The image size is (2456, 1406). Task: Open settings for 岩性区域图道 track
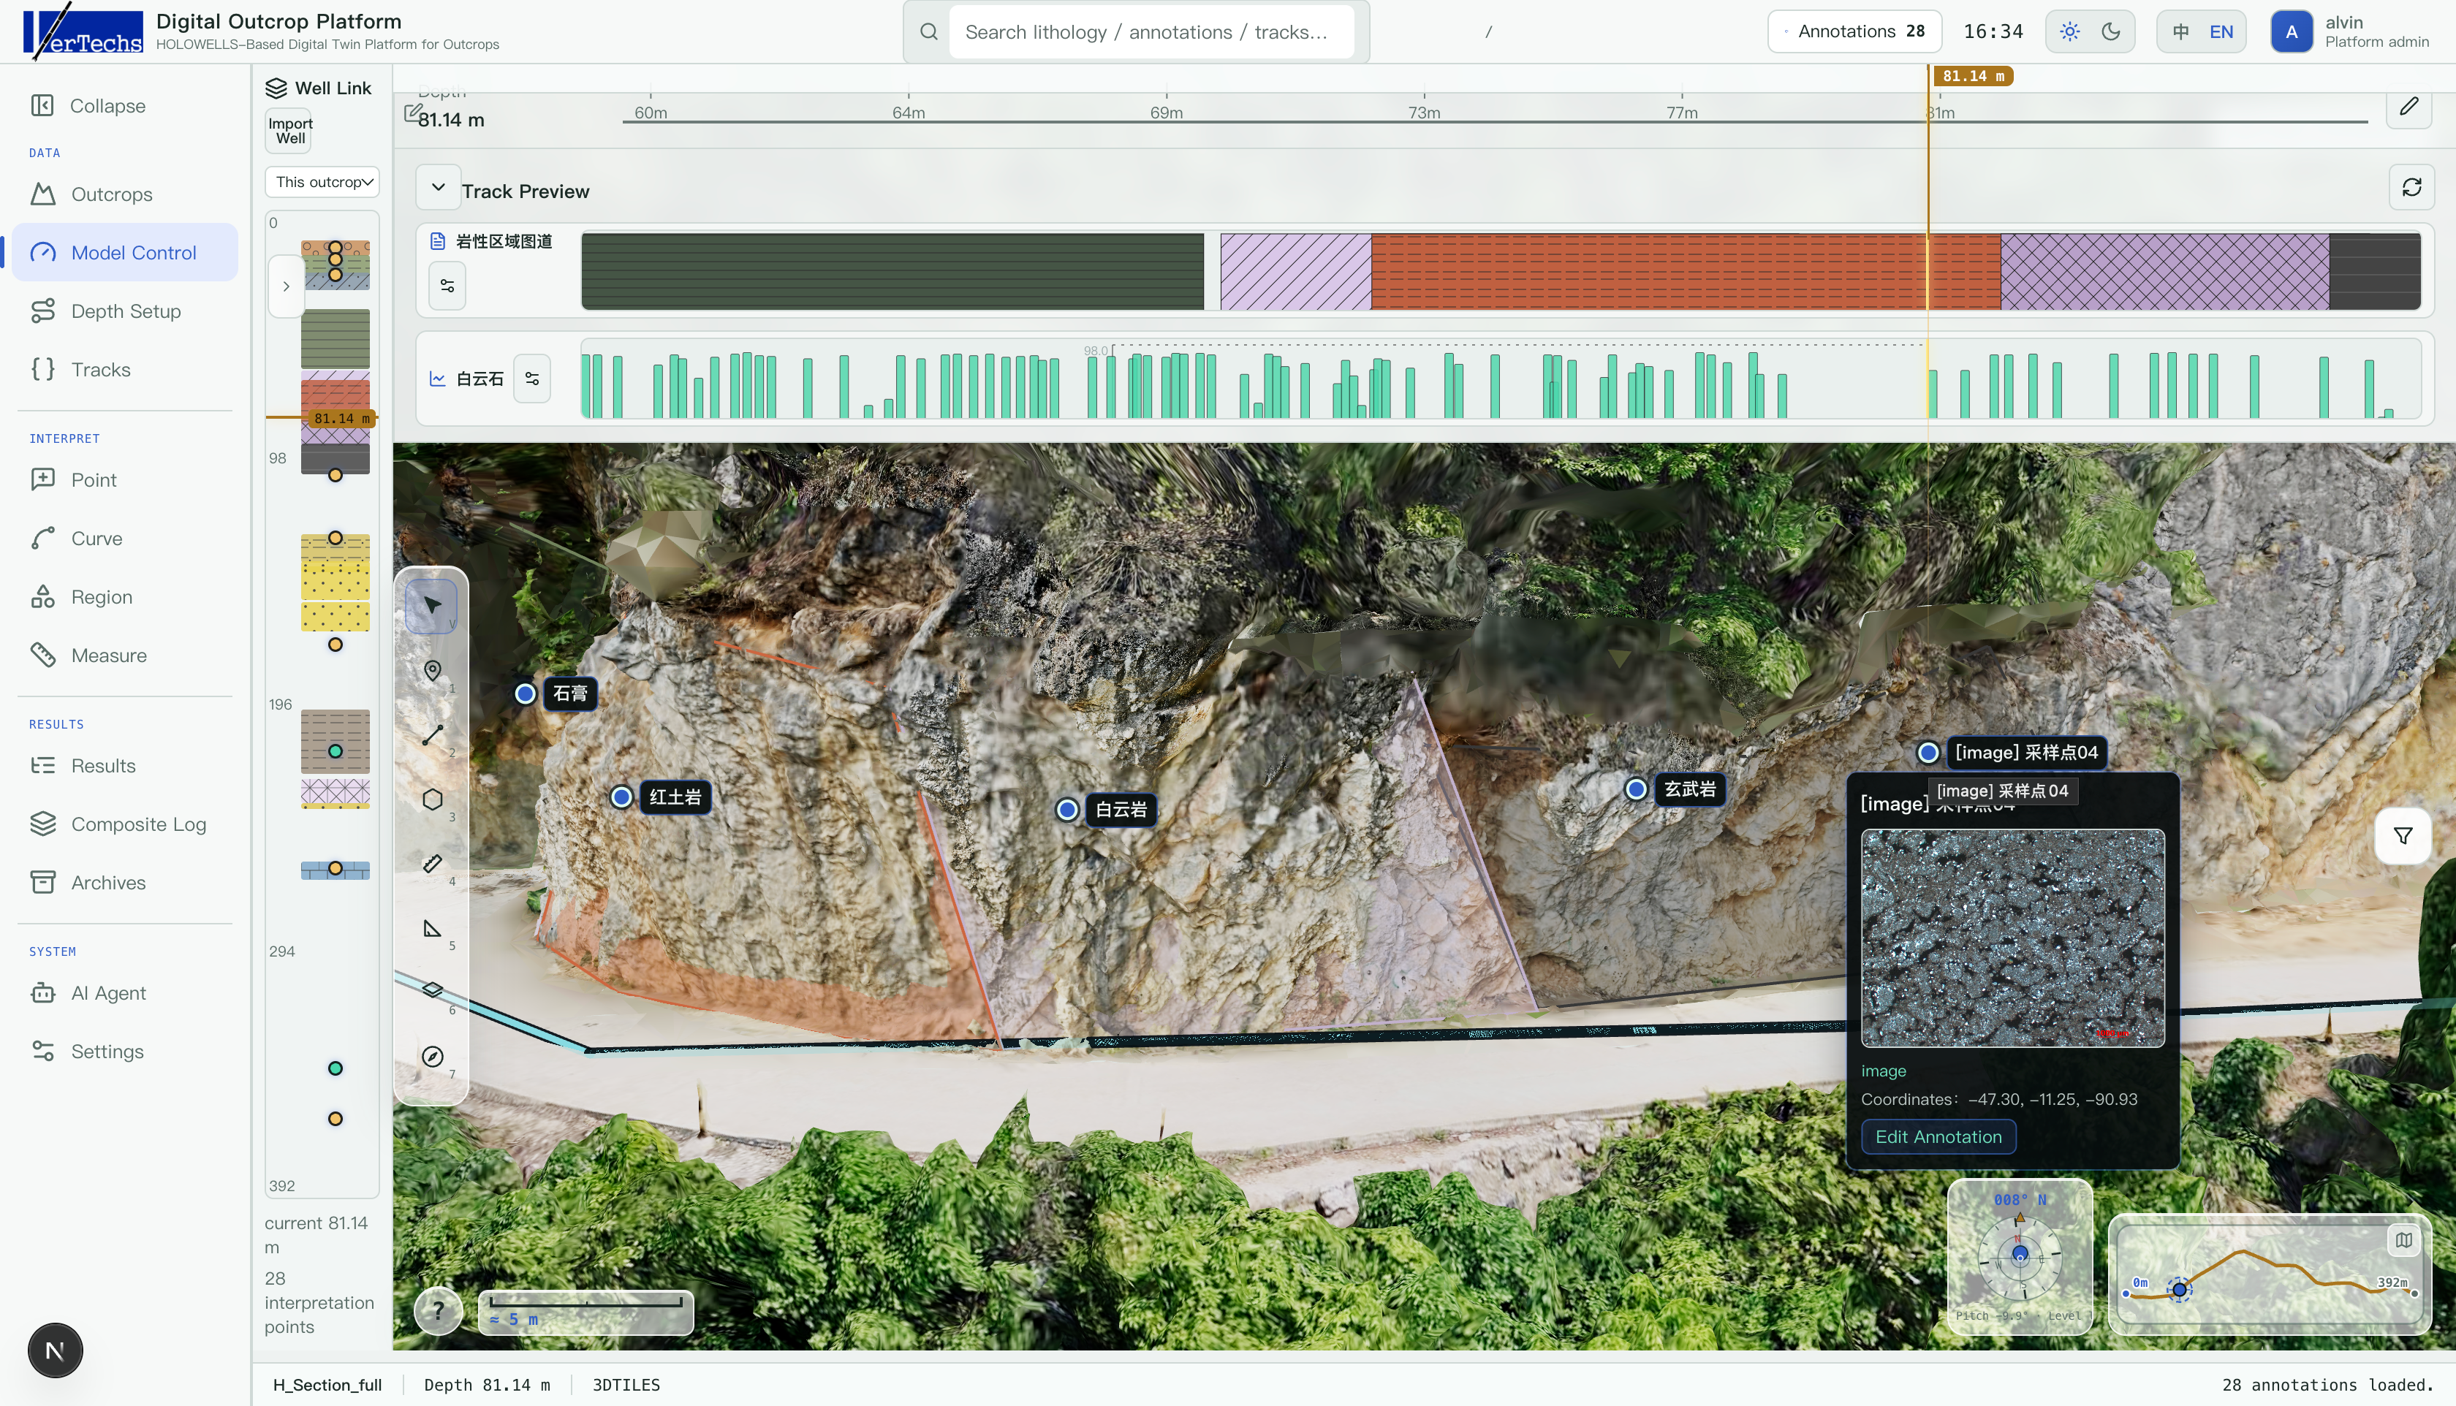tap(447, 286)
